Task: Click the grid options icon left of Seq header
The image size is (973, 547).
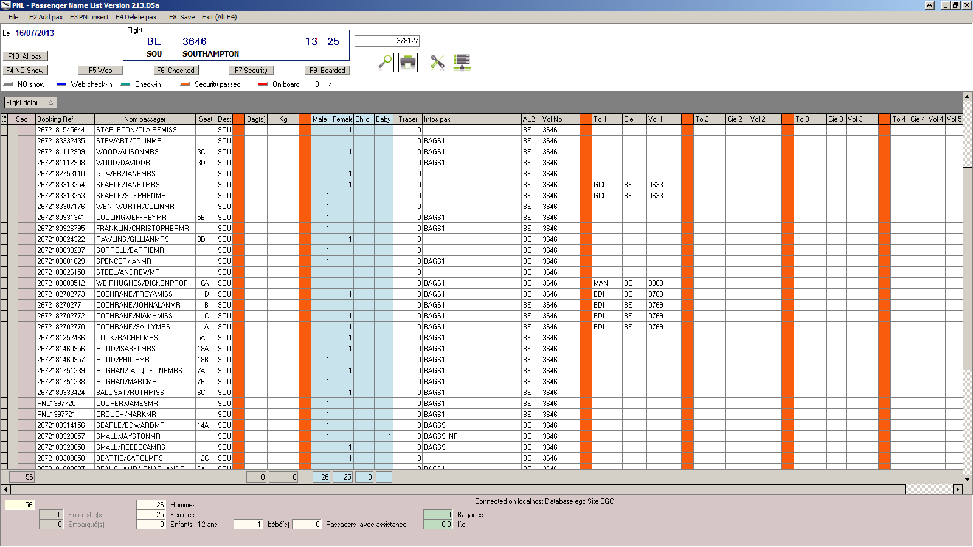Action: (x=4, y=119)
